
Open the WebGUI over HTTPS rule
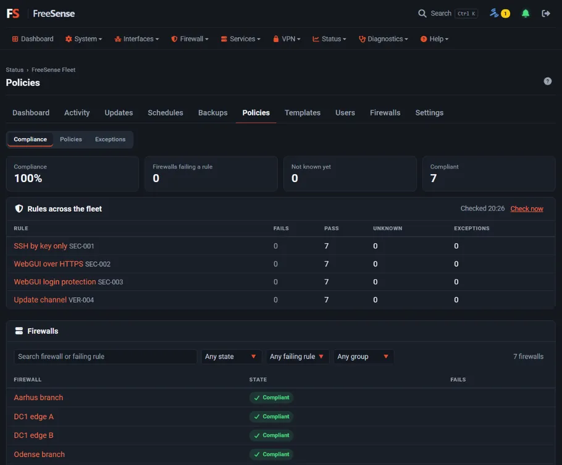pyautogui.click(x=48, y=264)
